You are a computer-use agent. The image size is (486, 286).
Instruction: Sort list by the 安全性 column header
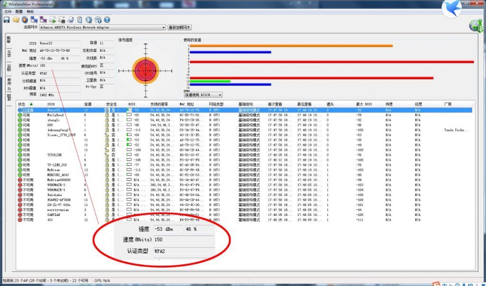(x=111, y=104)
